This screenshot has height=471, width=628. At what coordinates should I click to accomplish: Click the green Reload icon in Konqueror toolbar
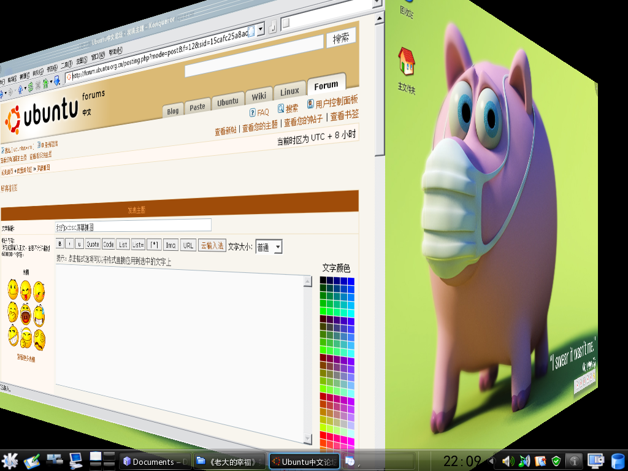pos(31,87)
